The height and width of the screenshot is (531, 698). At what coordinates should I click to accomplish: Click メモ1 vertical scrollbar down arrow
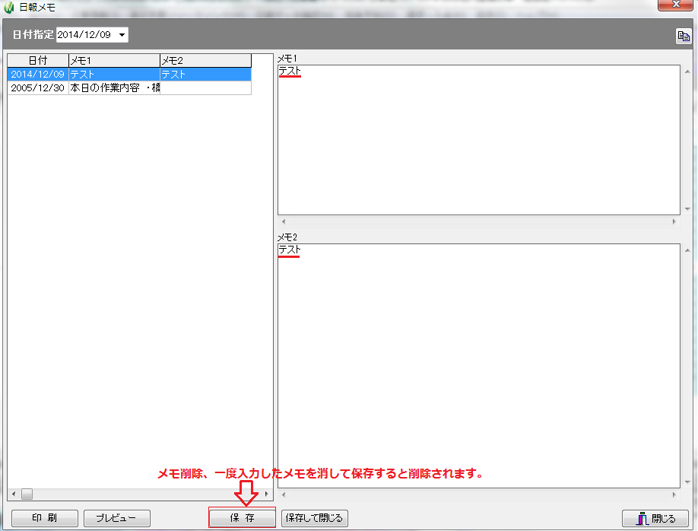pyautogui.click(x=687, y=209)
